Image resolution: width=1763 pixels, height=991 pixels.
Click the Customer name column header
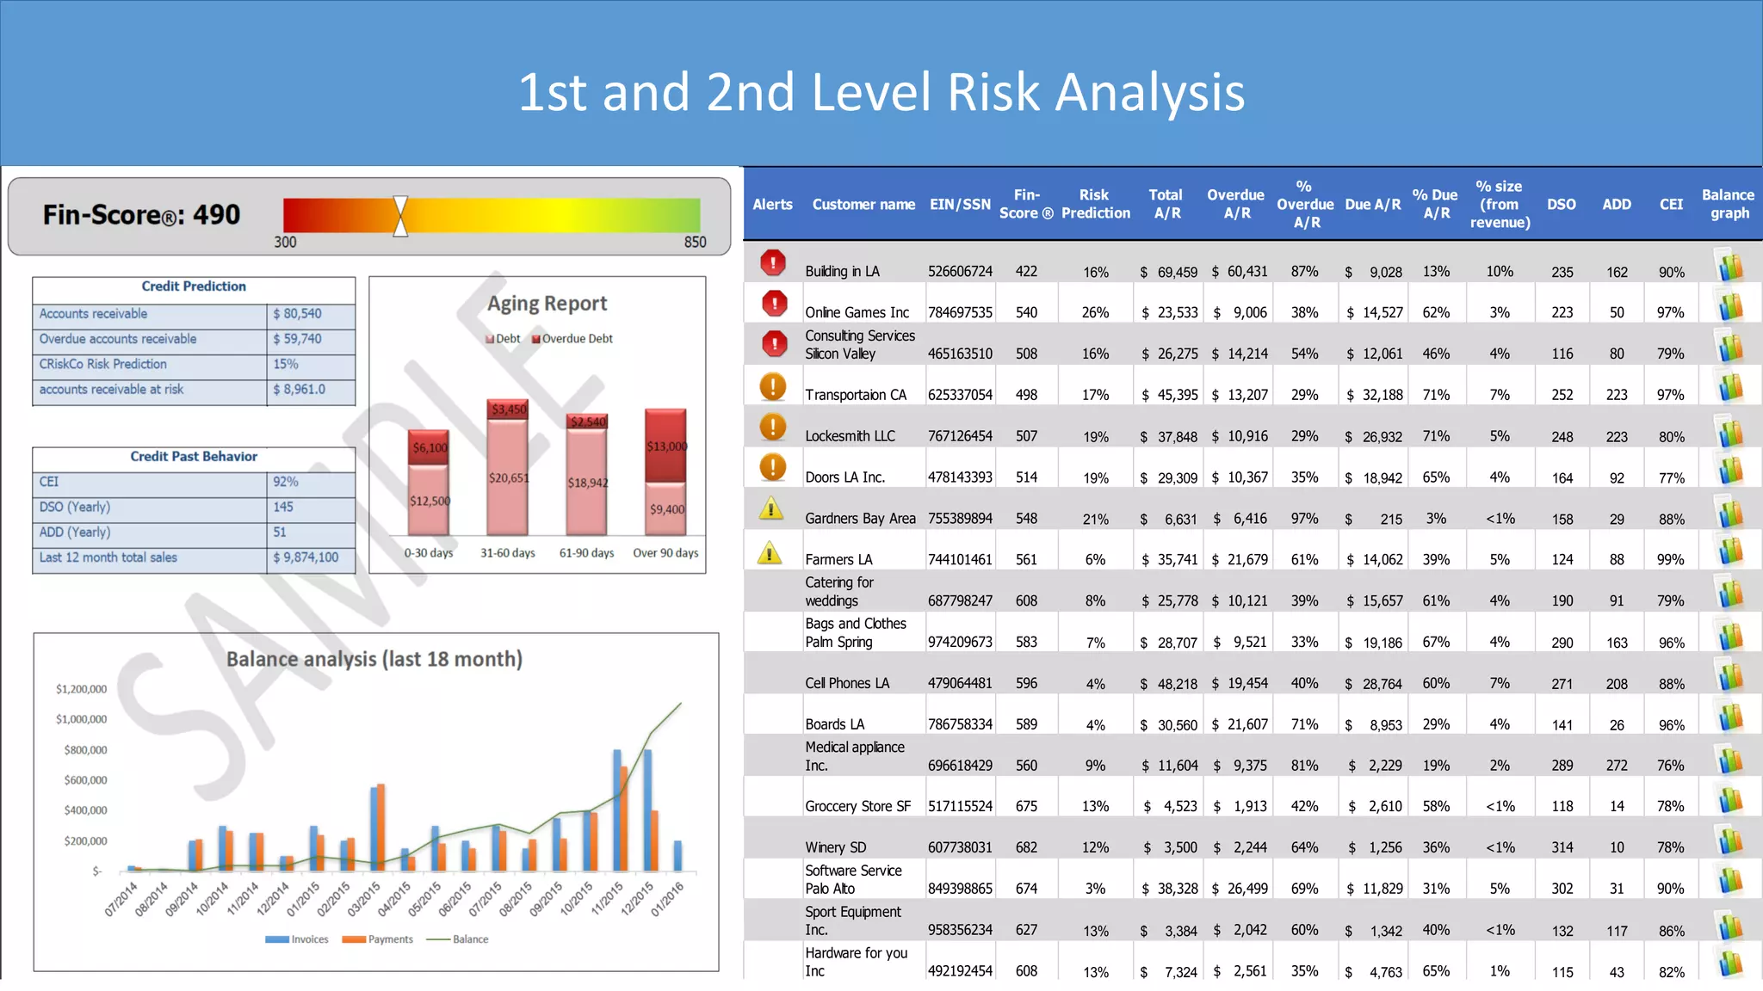click(863, 204)
